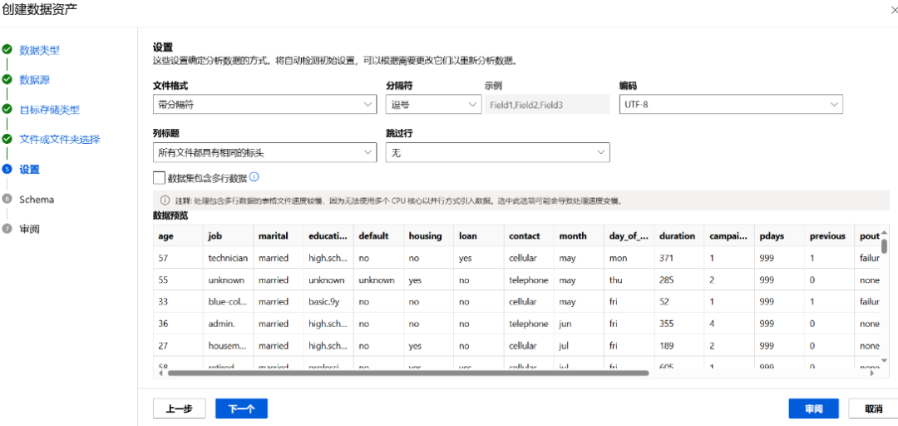Screen dimensions: 898x426
Task: Click the 取消 button
Action: [x=873, y=409]
